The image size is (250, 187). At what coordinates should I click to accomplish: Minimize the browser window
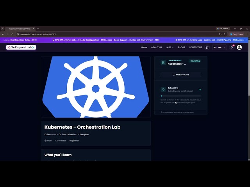(x=235, y=29)
